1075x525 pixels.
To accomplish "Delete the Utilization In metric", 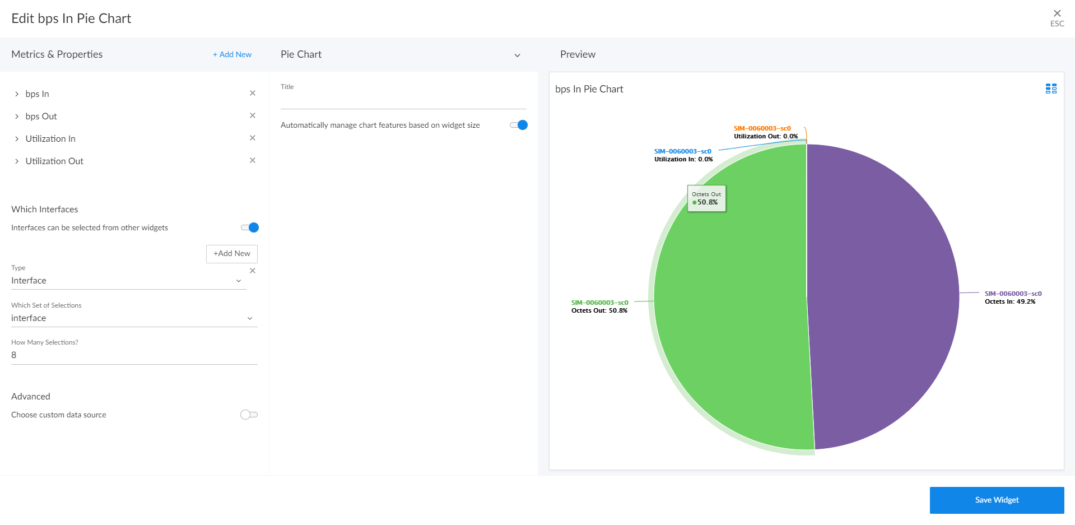I will tap(252, 138).
